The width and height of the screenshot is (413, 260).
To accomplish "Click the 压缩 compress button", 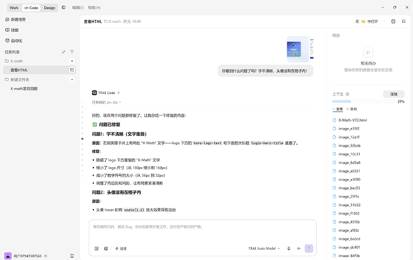I will pyautogui.click(x=393, y=94).
